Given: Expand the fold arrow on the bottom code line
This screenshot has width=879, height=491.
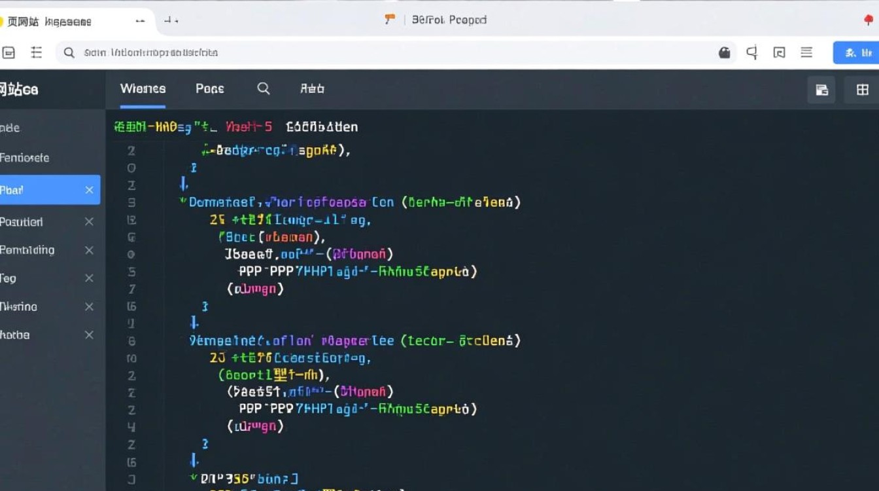Looking at the screenshot, I should tap(194, 478).
